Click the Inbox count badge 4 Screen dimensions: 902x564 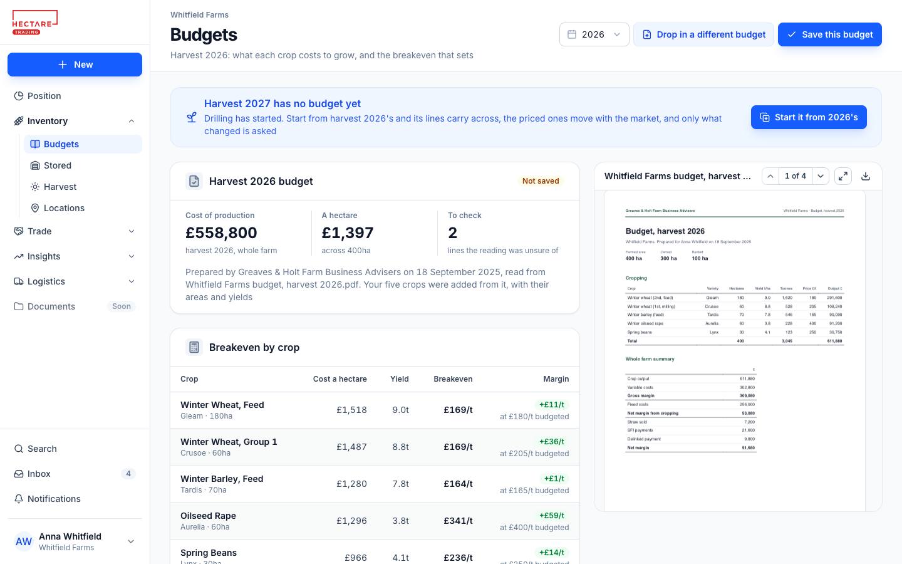(x=128, y=474)
